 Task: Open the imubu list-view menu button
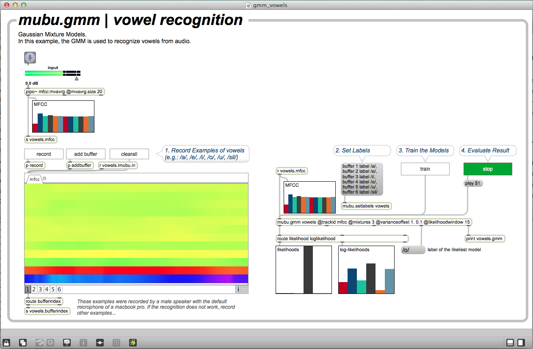point(245,289)
